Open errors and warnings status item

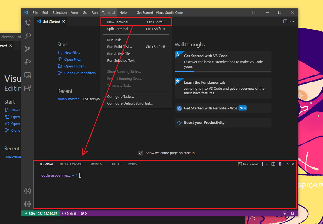click(x=69, y=213)
